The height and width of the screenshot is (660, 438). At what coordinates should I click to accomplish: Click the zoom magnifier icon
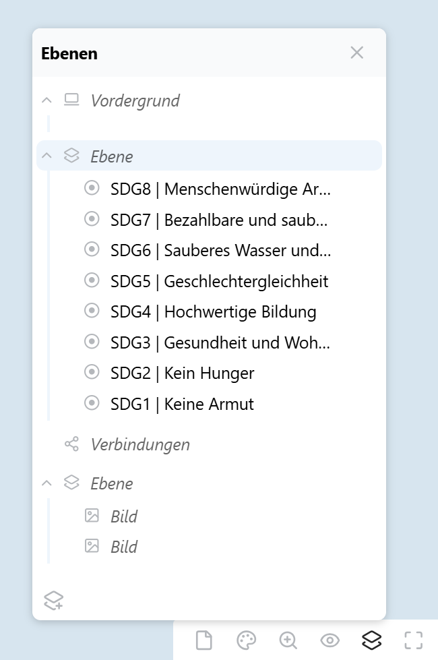[x=288, y=640]
